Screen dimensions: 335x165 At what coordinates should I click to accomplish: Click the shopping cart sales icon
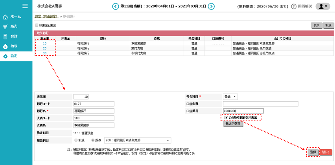[6, 27]
